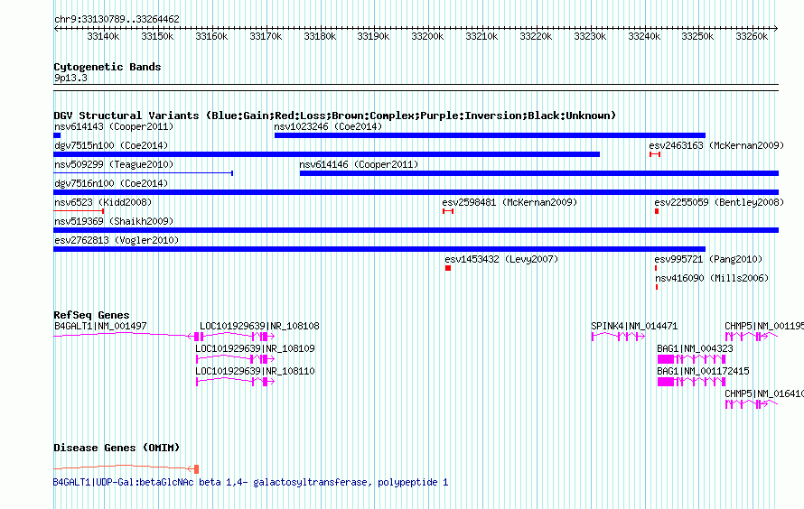Select the esv2598481 (McKernan2009) label
This screenshot has height=509, width=804.
[510, 202]
